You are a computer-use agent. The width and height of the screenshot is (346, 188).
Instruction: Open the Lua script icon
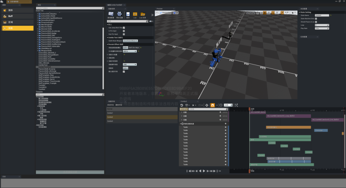[135, 14]
